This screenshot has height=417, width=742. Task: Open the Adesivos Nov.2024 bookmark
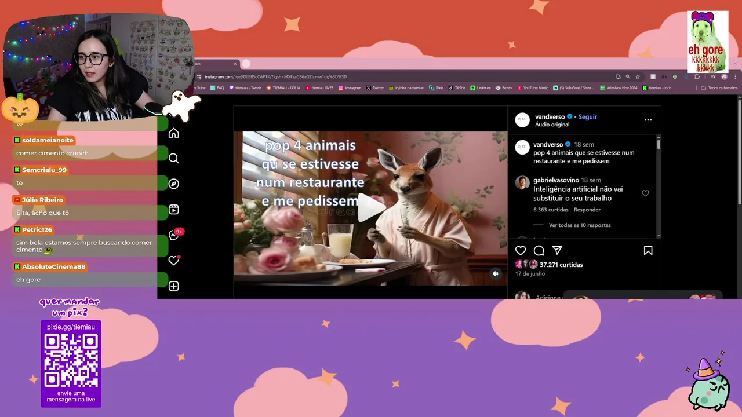[x=619, y=88]
